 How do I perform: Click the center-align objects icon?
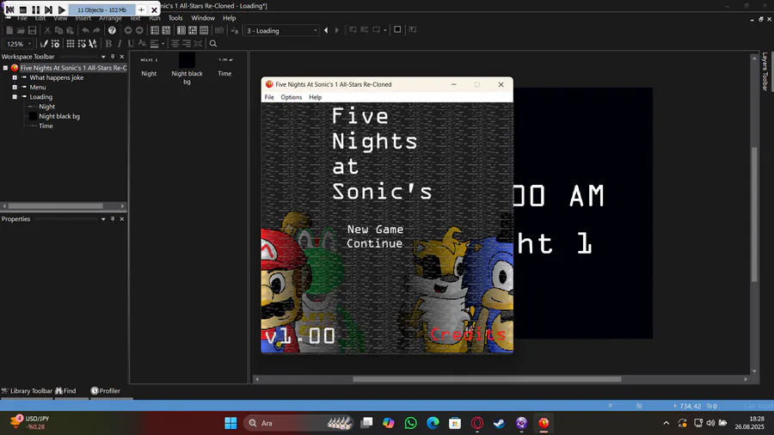tap(175, 44)
